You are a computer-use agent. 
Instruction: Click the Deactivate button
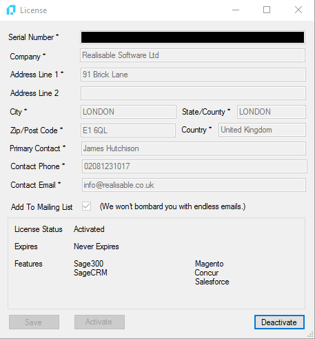[279, 322]
